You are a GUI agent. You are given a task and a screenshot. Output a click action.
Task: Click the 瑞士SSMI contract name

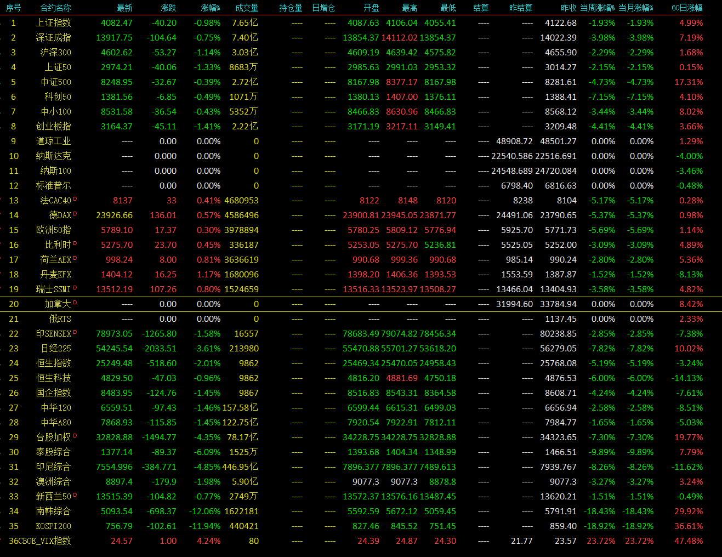(x=54, y=289)
